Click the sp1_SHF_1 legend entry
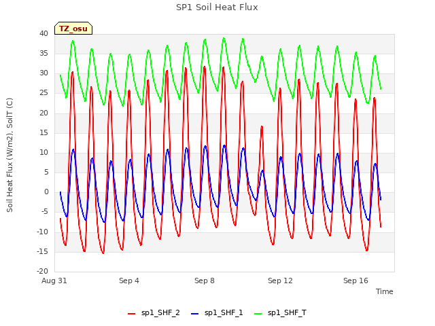The image size is (435, 326). (217, 313)
